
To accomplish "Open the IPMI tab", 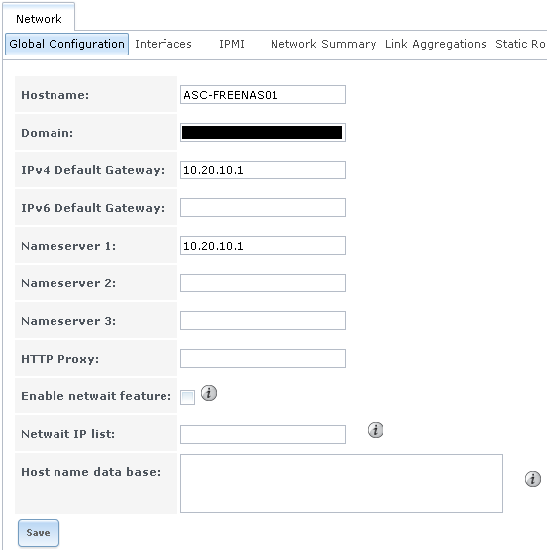I will tap(232, 44).
